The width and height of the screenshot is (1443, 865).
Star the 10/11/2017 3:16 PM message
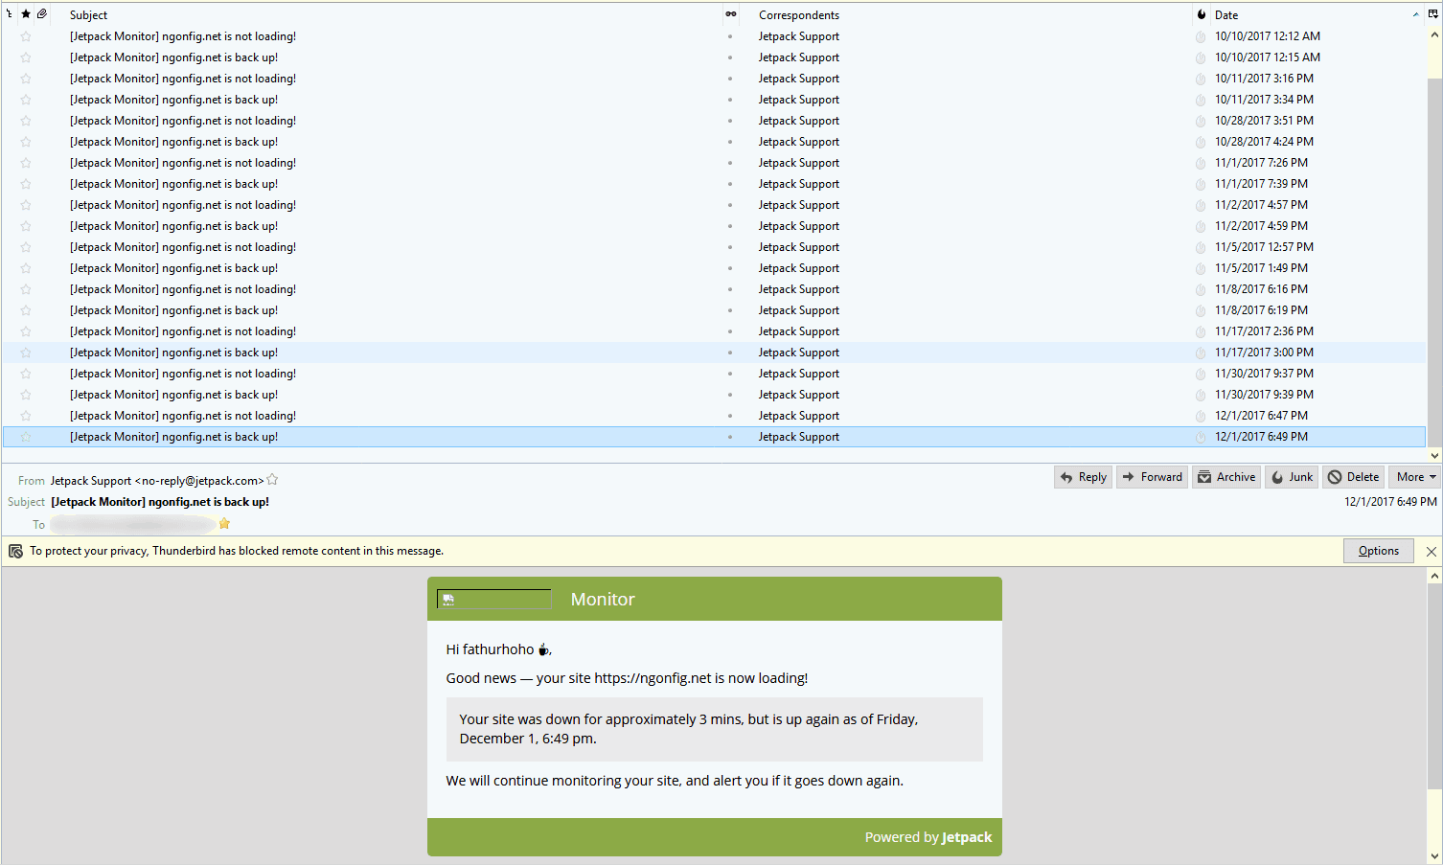click(x=26, y=79)
